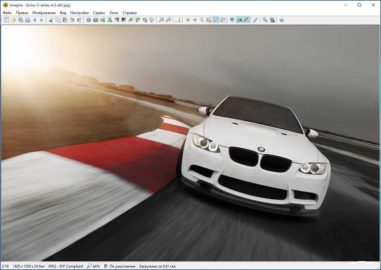381x270 pixels.
Task: Click the Undo arrow icon
Action: (72, 20)
